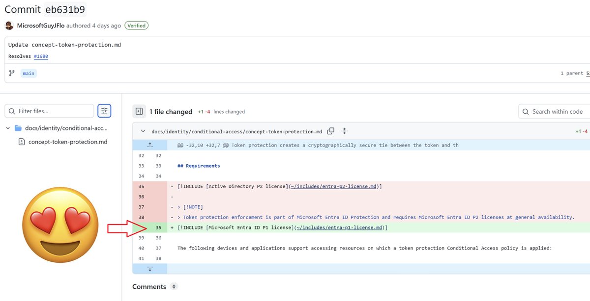Click the Token protection enforcement removed line
Viewport: 590px width, 301px height.
[x=376, y=217]
